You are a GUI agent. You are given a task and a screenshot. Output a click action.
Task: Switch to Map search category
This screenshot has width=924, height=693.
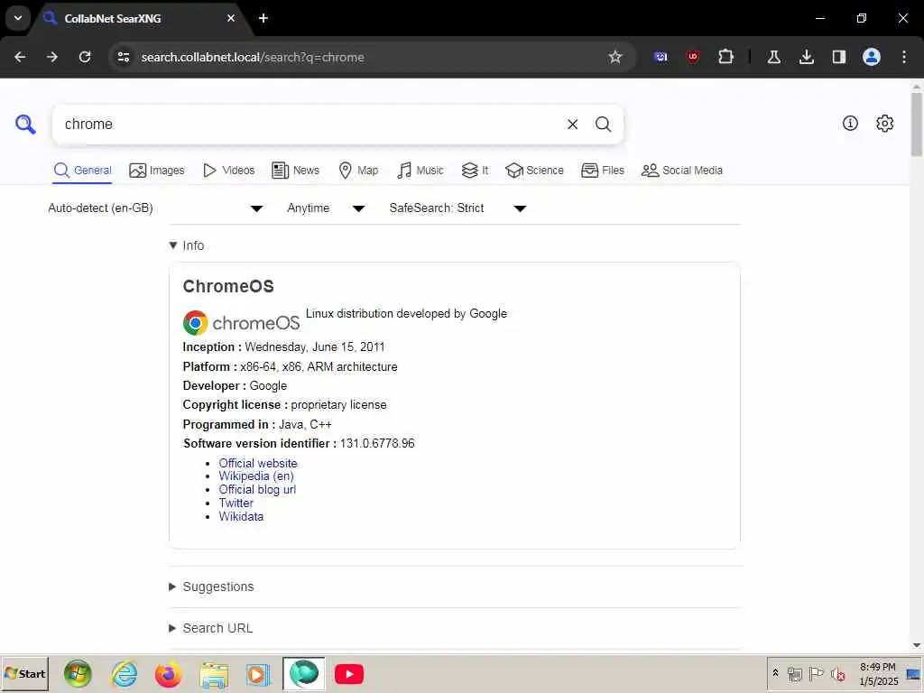[358, 171]
